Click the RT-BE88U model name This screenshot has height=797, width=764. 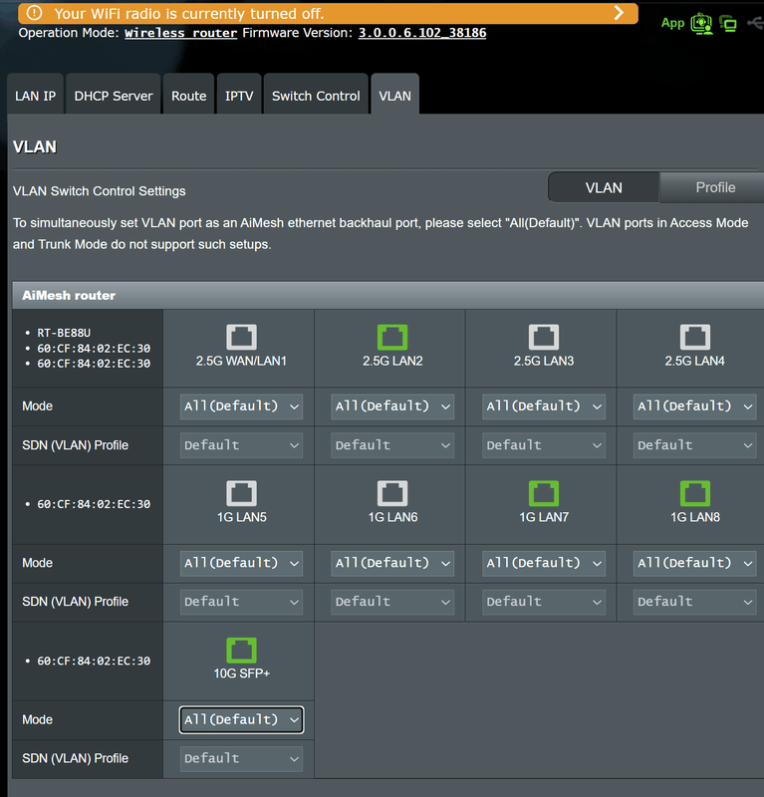pos(64,333)
